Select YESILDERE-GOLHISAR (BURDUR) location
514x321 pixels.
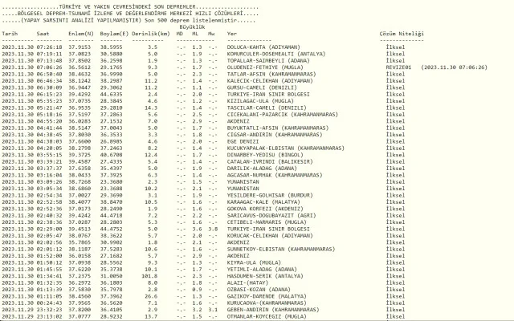(270, 196)
